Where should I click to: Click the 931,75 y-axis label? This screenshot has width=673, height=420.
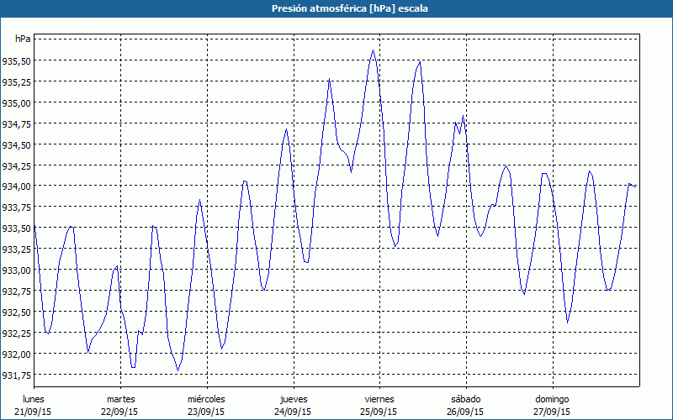pyautogui.click(x=17, y=375)
